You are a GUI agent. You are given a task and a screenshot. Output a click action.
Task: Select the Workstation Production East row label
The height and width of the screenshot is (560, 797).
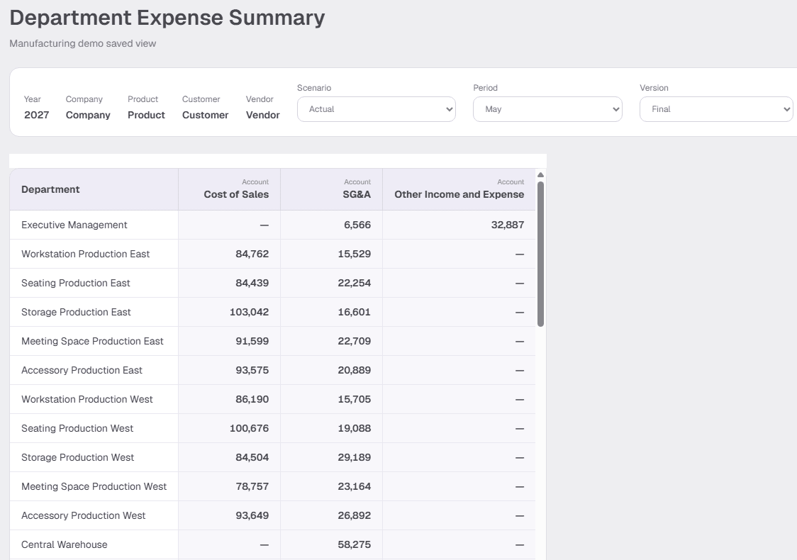click(x=85, y=254)
